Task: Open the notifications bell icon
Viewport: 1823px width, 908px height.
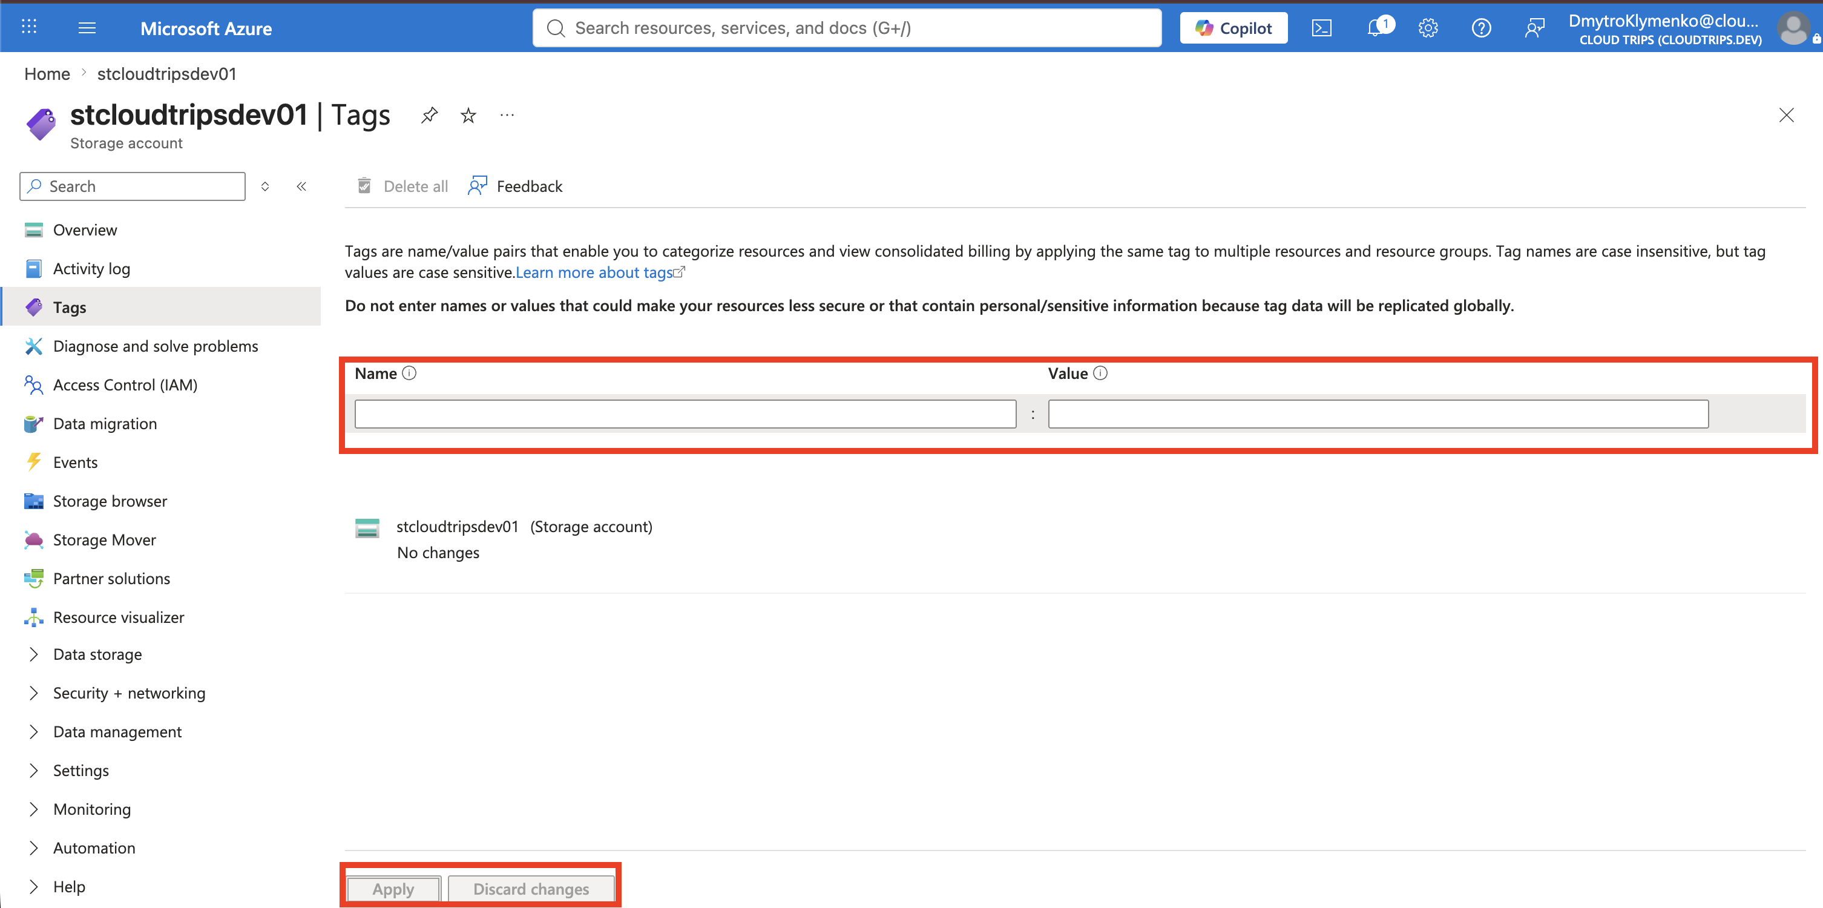Action: [x=1376, y=28]
